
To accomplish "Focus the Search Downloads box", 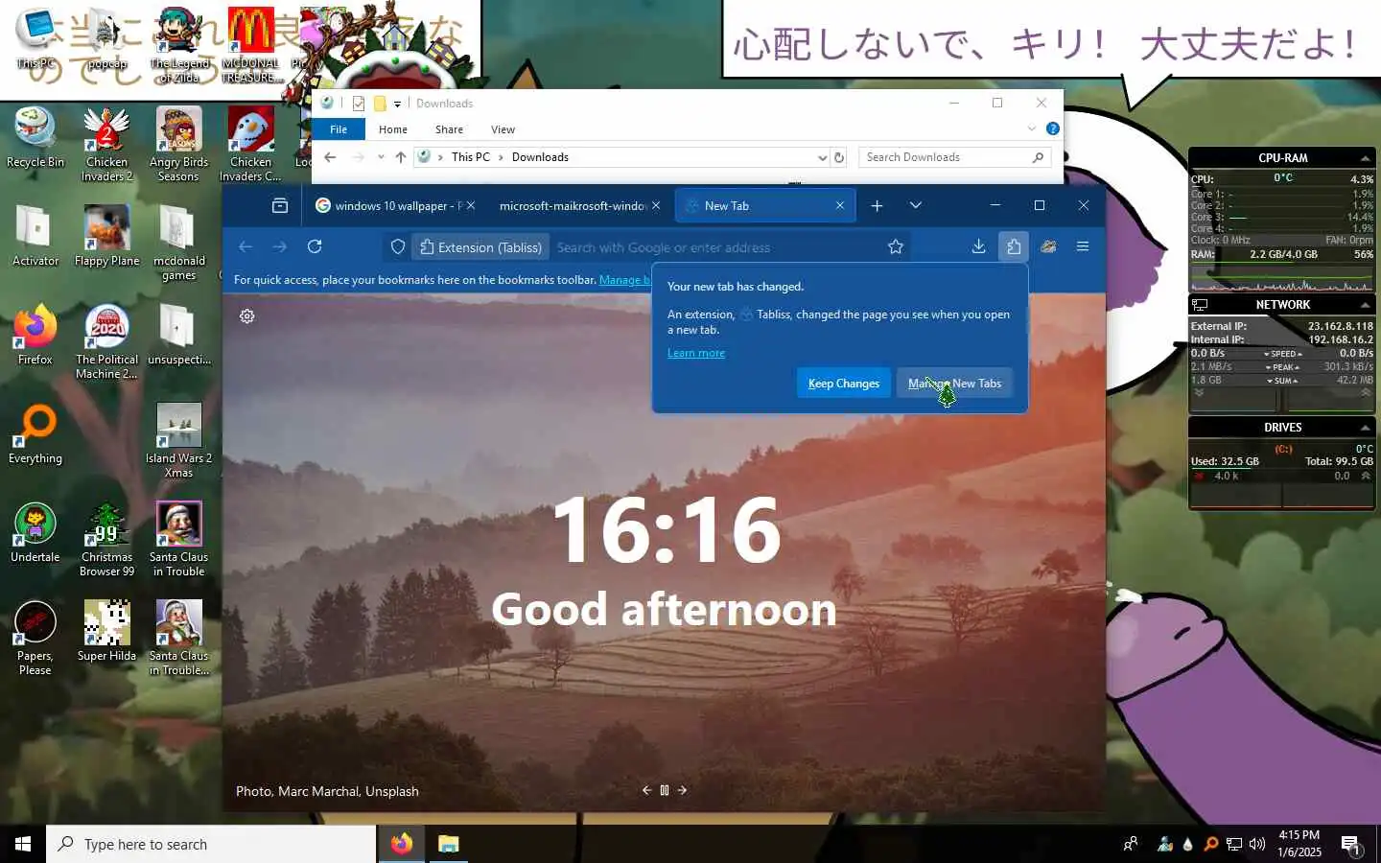I will (955, 157).
